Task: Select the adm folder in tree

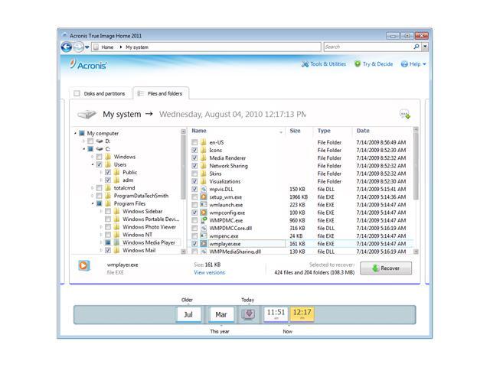Action: [x=128, y=180]
